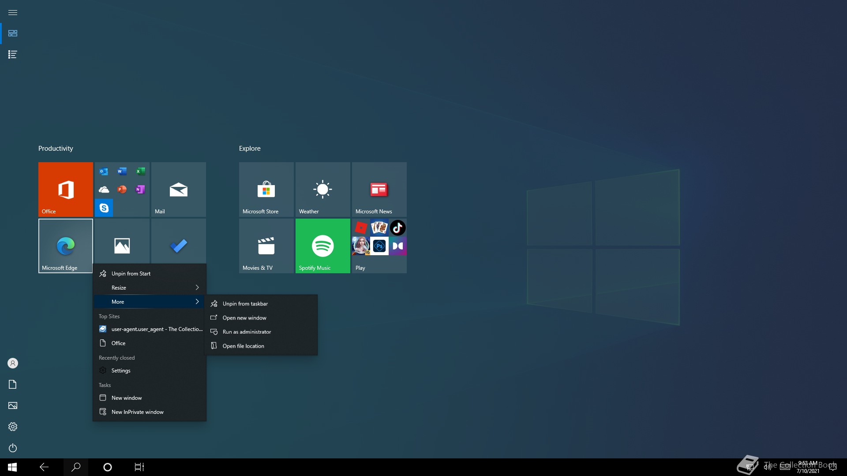
Task: Open the Movies & TV tile
Action: coord(266,246)
